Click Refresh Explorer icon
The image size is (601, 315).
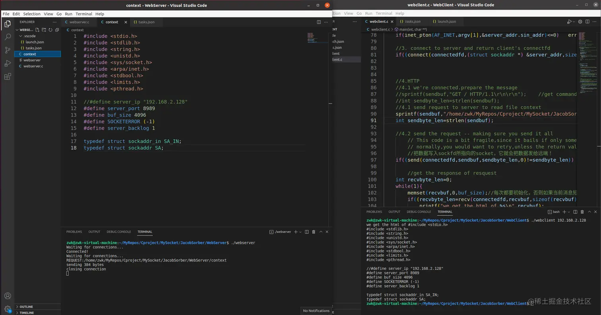point(50,30)
